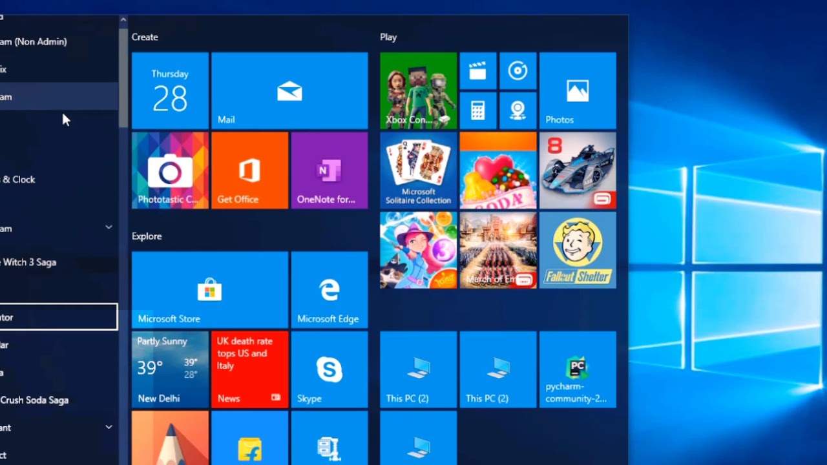The height and width of the screenshot is (465, 827).
Task: Launch the Candy Crush Soda game tile
Action: (x=498, y=170)
